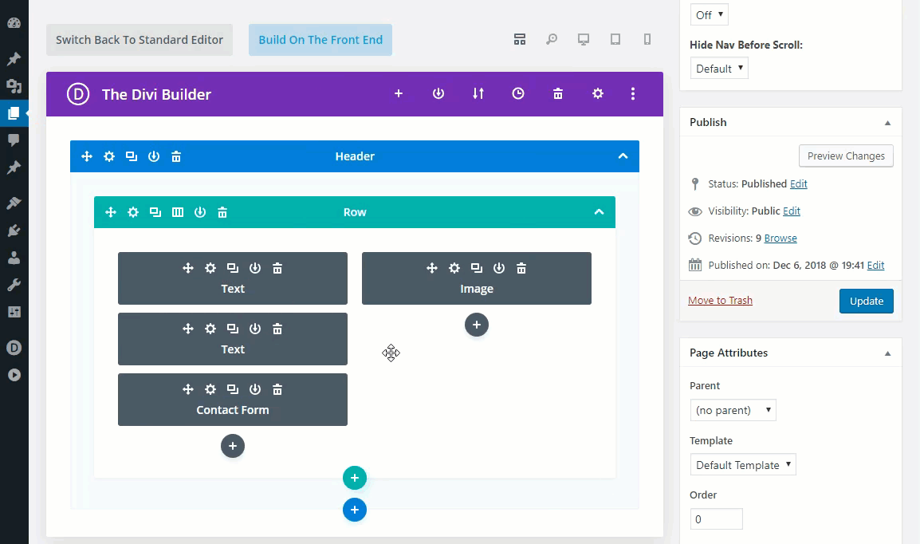Viewport: 920px width, 544px height.
Task: Open Divi sidebar menu icon
Action: coord(14,348)
